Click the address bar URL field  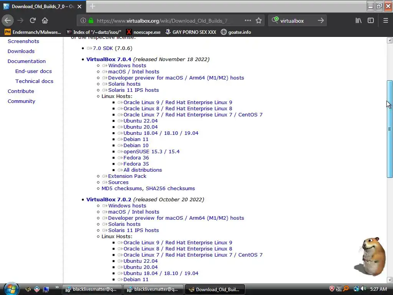point(163,21)
